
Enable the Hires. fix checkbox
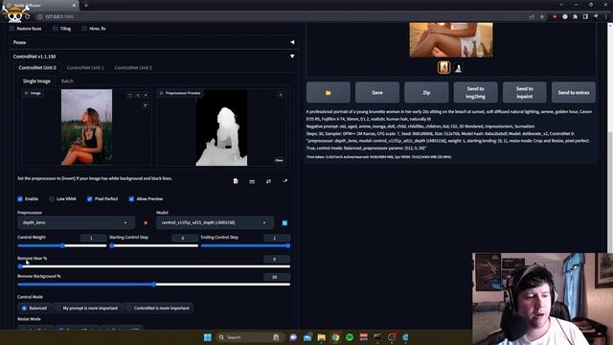tap(84, 29)
